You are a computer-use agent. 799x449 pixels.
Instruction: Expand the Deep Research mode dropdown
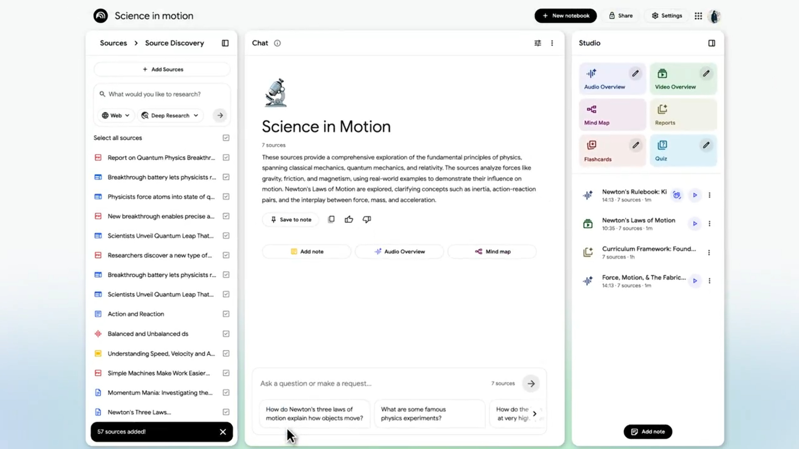tap(170, 116)
